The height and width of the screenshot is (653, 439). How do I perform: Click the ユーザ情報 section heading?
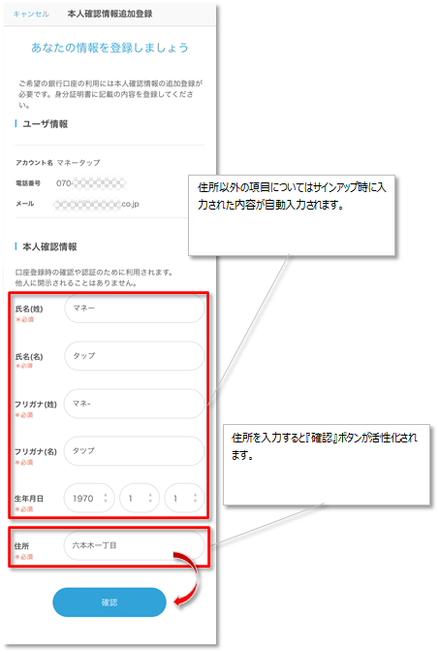click(x=45, y=124)
